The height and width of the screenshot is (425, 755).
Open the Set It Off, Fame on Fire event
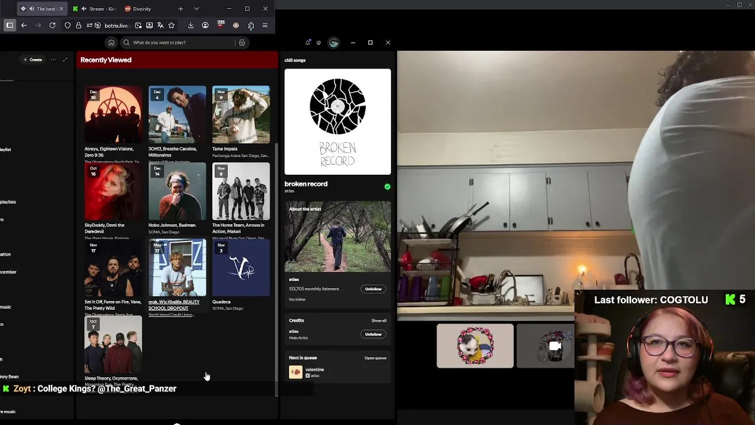pyautogui.click(x=113, y=276)
